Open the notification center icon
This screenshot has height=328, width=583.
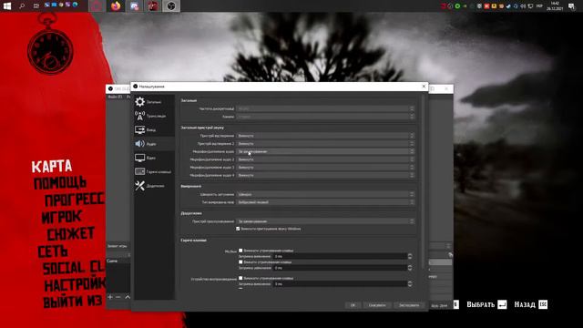572,6
